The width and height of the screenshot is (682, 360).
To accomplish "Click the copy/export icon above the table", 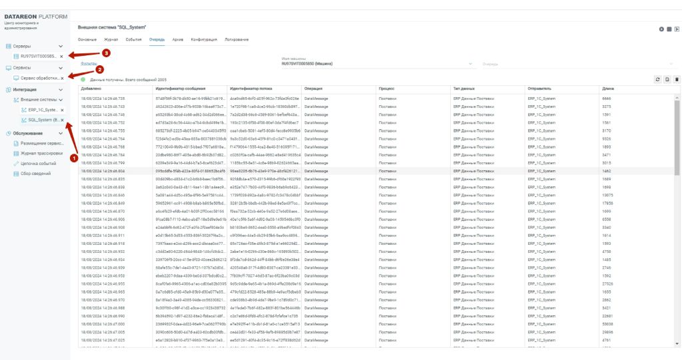I will point(667,80).
